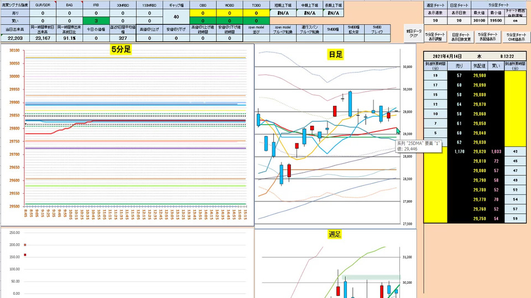This screenshot has width=531, height=298.
Task: Click the 前日データクリア button
Action: (x=414, y=33)
